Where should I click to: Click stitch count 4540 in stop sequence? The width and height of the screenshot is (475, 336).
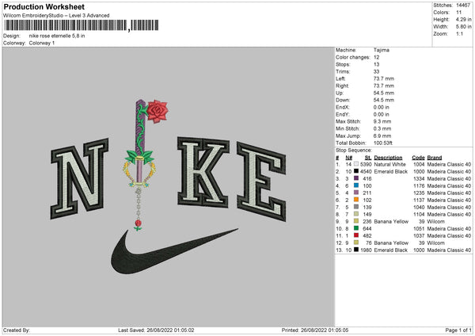pyautogui.click(x=366, y=172)
